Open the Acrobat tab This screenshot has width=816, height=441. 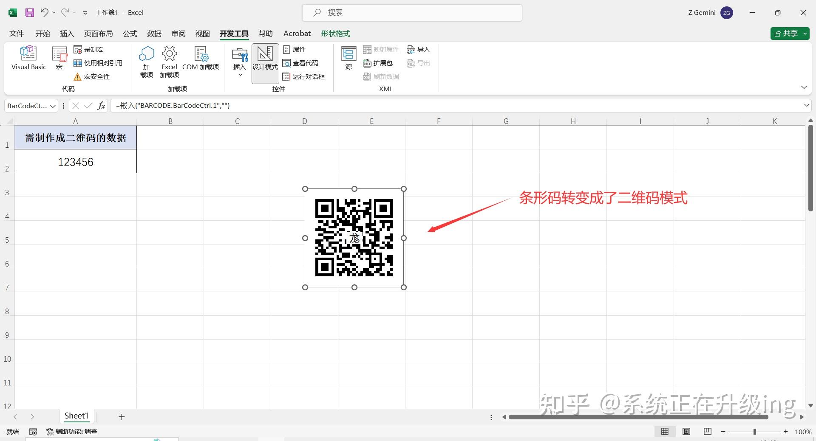click(297, 34)
